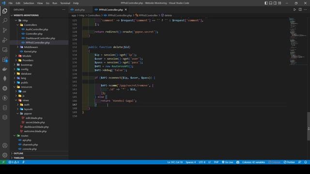
Task: Click the VS Code logo icon
Action: pyautogui.click(x=3, y=3)
